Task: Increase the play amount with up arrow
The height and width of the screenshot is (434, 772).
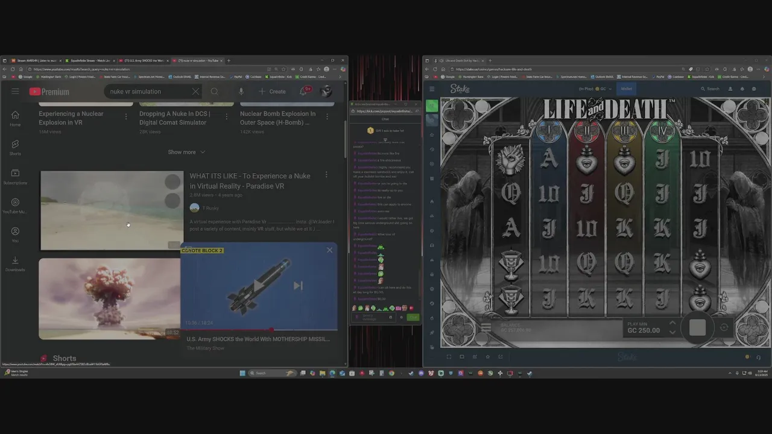Action: 672,323
